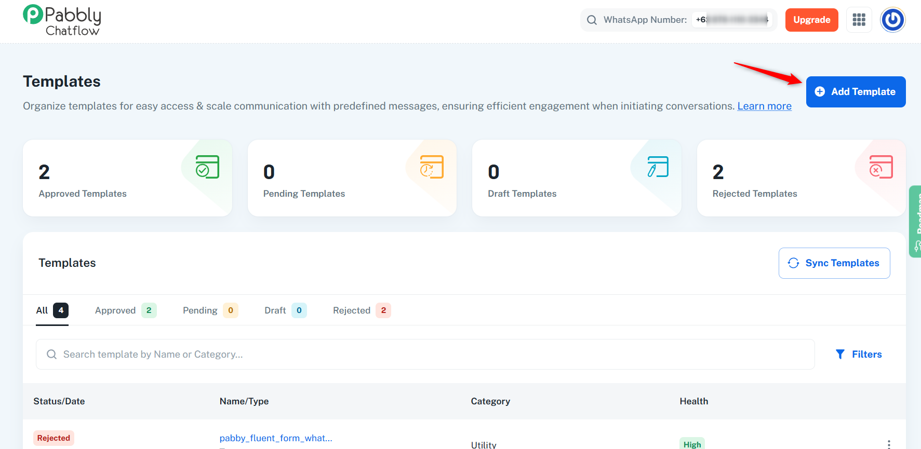Click the Draft Templates pencil icon
Viewport: 921px width, 449px height.
(658, 167)
